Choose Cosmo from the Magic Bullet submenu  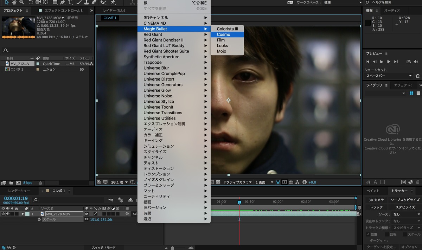227,34
